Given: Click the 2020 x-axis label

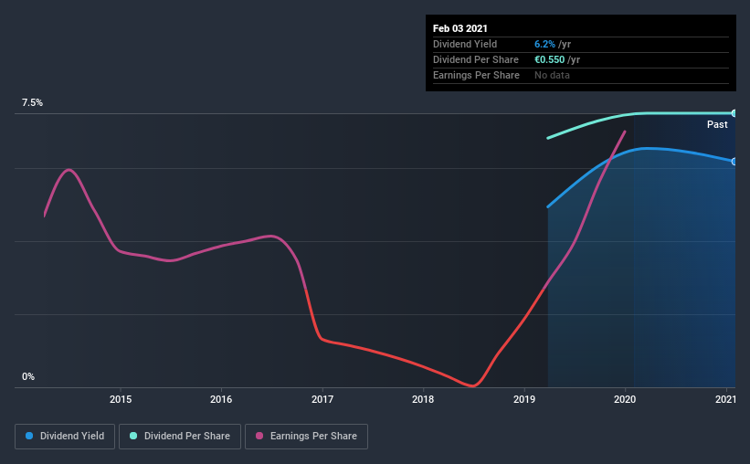Looking at the screenshot, I should (x=625, y=399).
